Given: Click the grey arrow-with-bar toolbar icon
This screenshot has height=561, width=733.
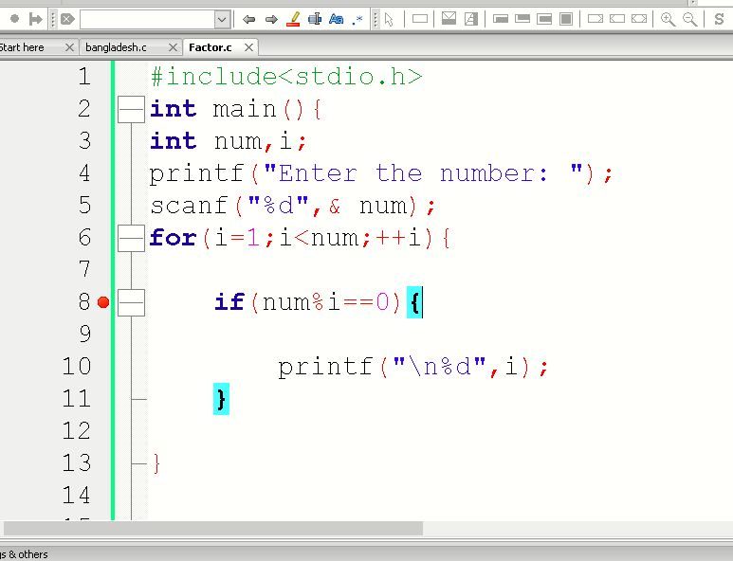Looking at the screenshot, I should click(x=35, y=19).
